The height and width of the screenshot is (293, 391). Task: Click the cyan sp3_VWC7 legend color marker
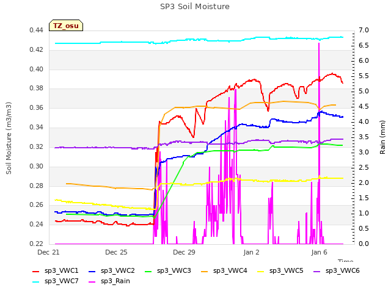35,282
